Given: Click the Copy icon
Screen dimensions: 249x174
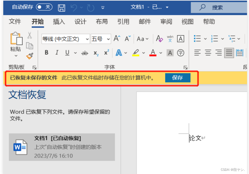Looking at the screenshot, I should coord(30,46).
